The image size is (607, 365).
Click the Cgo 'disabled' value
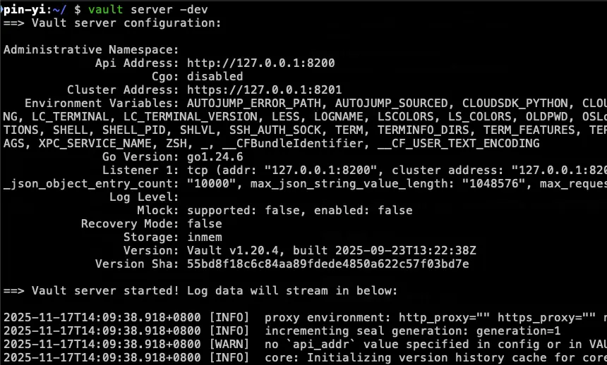(x=215, y=77)
